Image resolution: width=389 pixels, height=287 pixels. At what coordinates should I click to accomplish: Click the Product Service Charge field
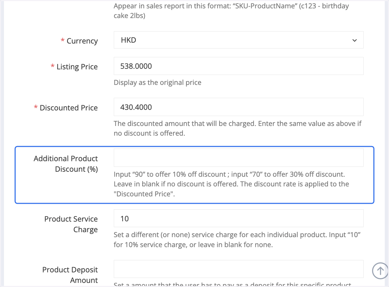[x=238, y=218]
